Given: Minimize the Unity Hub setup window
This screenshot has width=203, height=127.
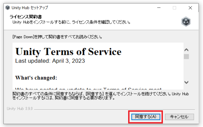Looking at the screenshot, I should 159,8.
